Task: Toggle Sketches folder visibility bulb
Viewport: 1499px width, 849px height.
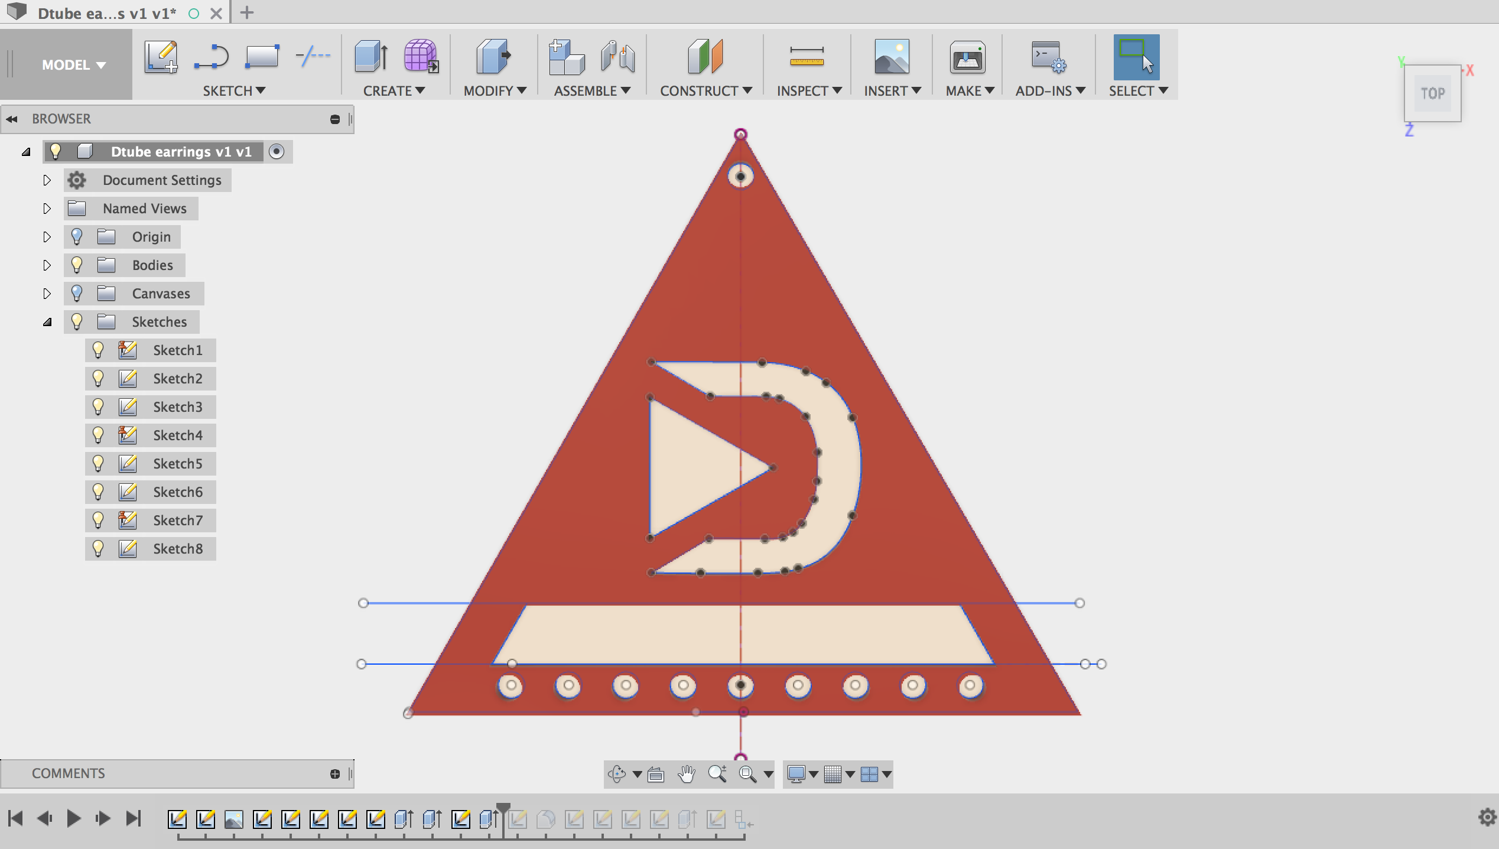Action: pos(77,322)
